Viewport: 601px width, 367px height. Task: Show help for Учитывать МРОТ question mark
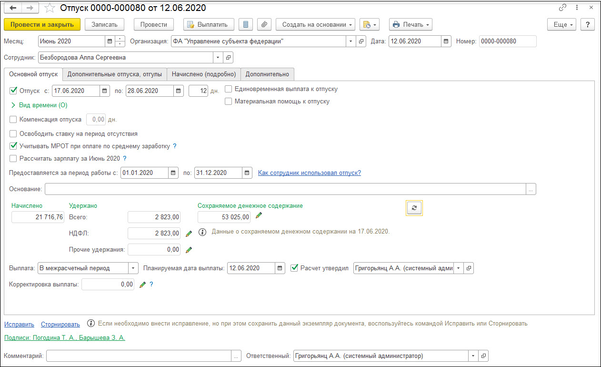(x=175, y=146)
